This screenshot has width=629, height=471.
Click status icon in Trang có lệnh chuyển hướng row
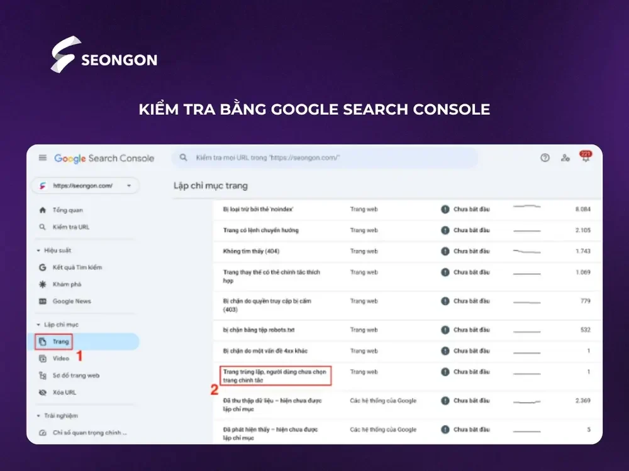click(445, 230)
